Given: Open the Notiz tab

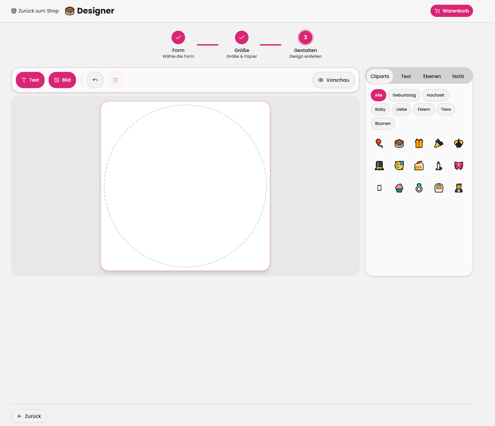Looking at the screenshot, I should click(x=458, y=76).
